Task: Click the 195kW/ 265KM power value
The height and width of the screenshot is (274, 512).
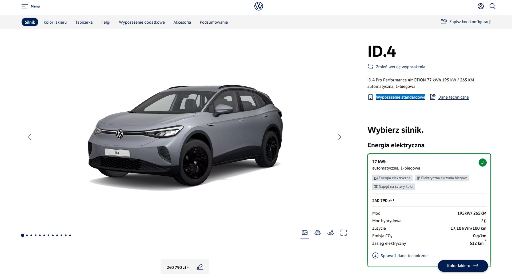Action: click(472, 213)
